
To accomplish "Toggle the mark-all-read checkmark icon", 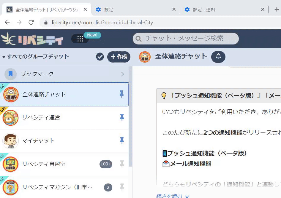I will 100,57.
